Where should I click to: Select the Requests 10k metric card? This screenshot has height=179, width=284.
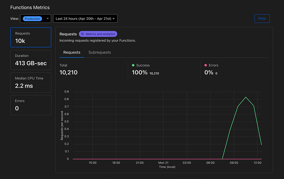(31, 37)
